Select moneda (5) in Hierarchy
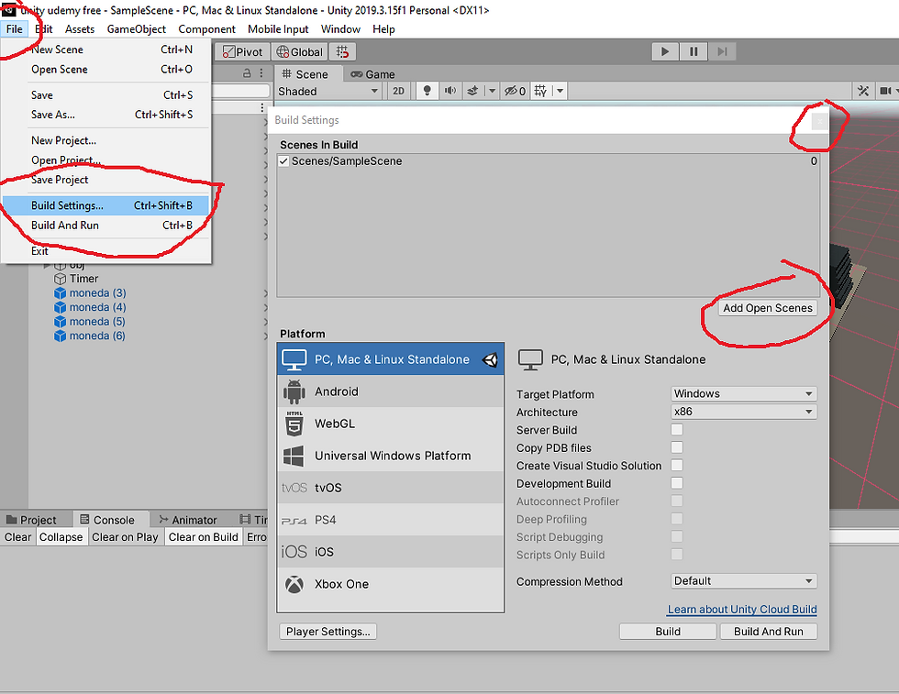 (x=97, y=322)
